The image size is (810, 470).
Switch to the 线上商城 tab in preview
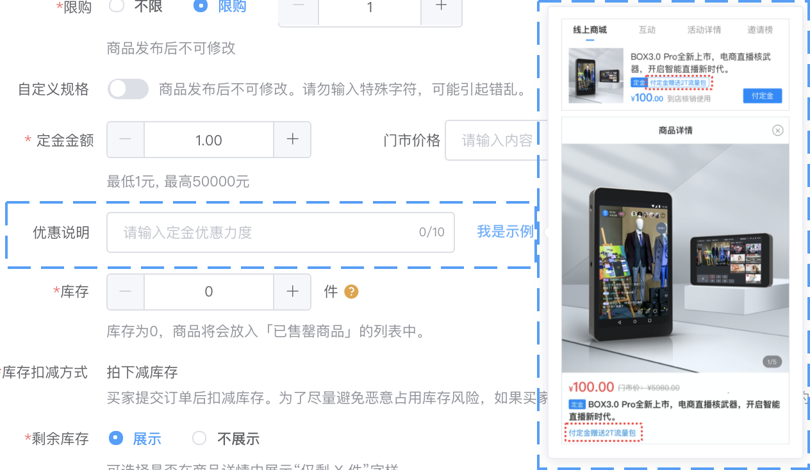(x=590, y=30)
